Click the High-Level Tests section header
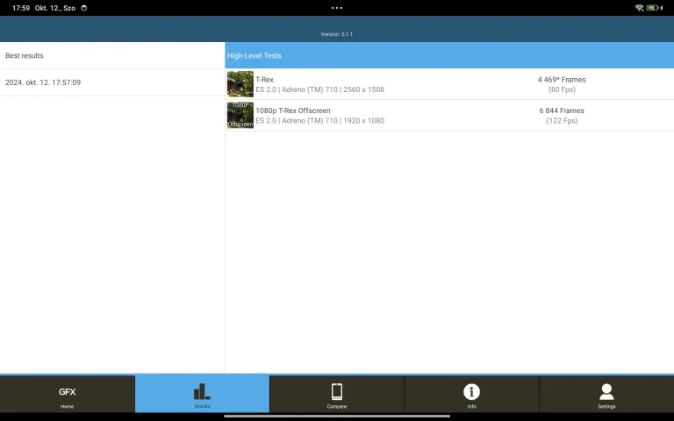This screenshot has width=674, height=421. click(x=255, y=55)
